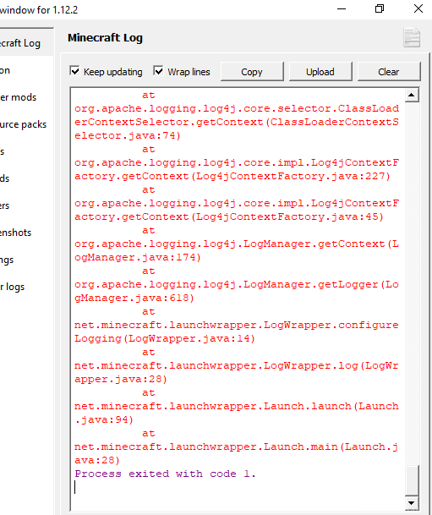
Task: Click the 'elector.java:74)' log line
Action: tap(128, 135)
